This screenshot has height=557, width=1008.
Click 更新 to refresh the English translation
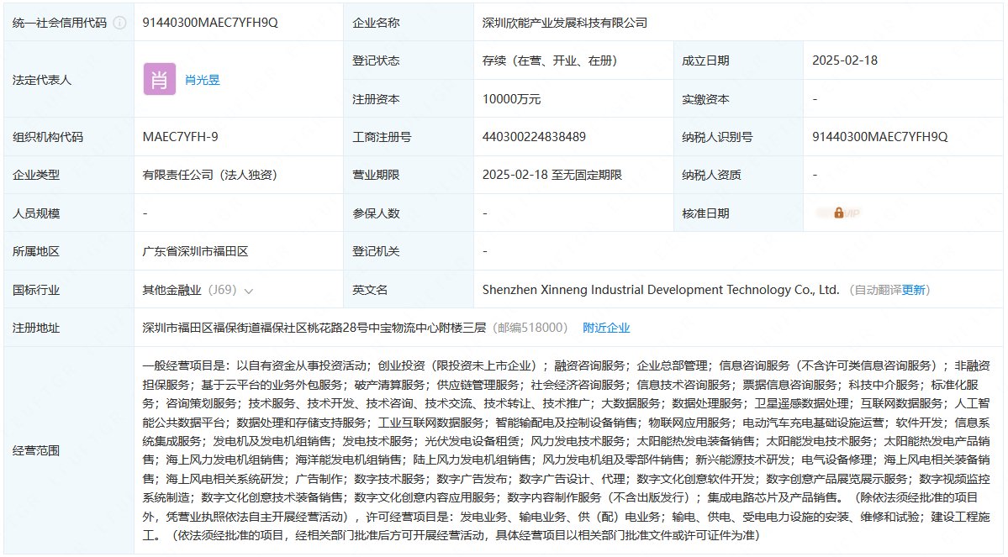[913, 289]
